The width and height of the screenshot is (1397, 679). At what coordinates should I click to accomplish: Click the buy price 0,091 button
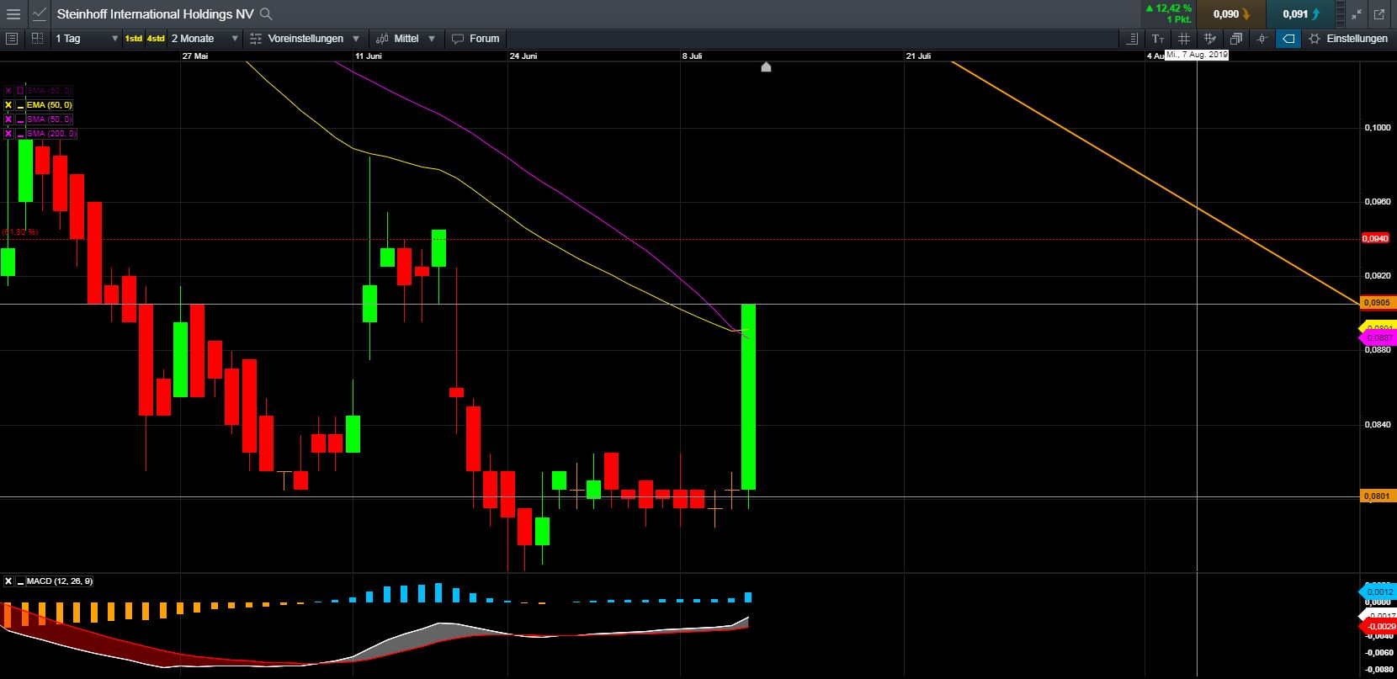click(1301, 13)
